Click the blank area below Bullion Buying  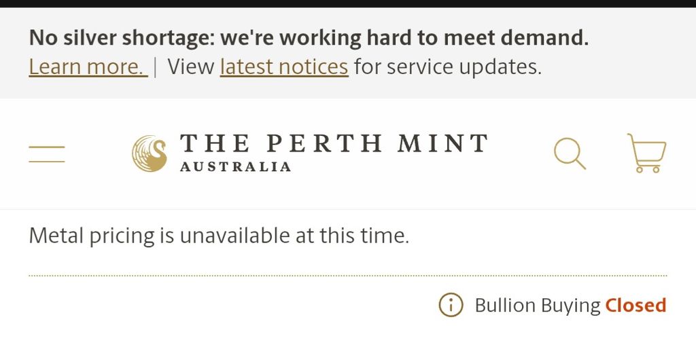tap(348, 343)
